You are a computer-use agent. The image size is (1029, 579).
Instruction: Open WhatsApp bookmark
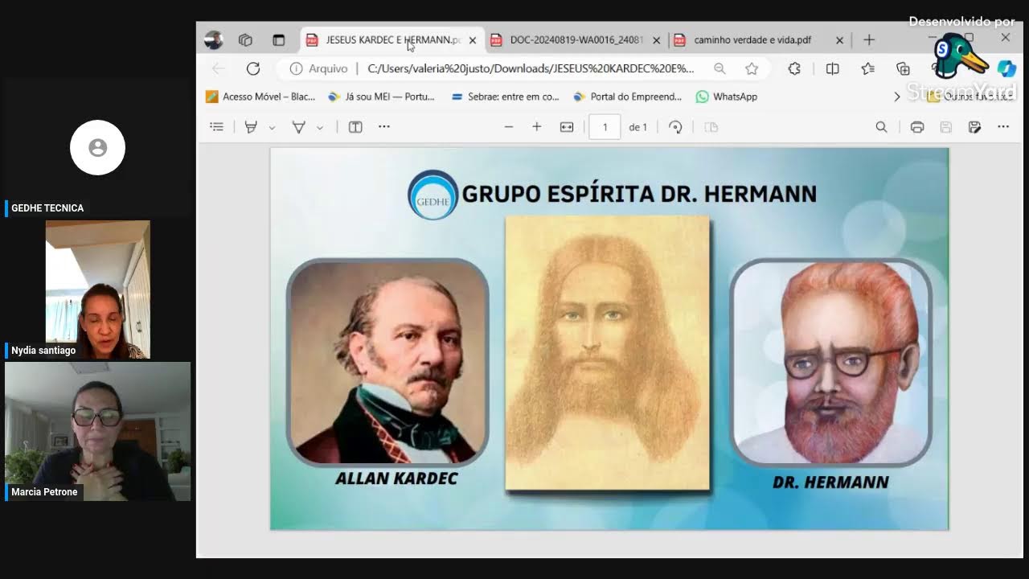pyautogui.click(x=726, y=96)
